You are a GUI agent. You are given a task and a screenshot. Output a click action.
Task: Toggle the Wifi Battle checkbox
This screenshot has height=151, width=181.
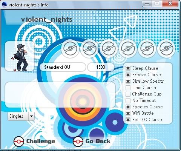pyautogui.click(x=128, y=113)
